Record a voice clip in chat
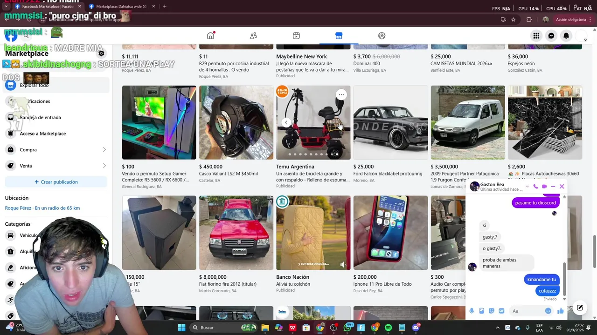 (x=472, y=311)
